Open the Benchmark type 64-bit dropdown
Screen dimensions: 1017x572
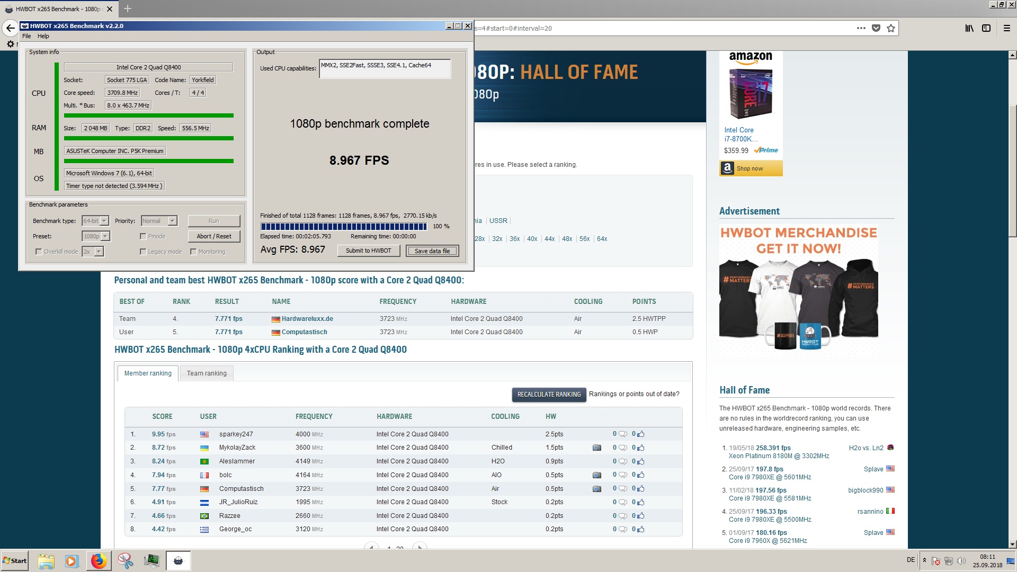click(95, 221)
